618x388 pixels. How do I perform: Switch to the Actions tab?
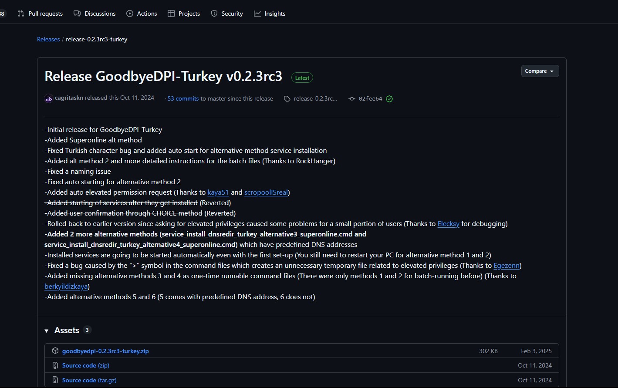[142, 13]
